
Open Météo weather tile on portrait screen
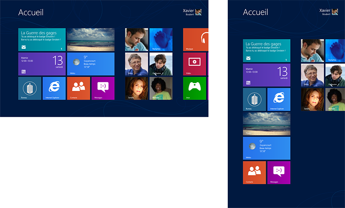pos(266,148)
